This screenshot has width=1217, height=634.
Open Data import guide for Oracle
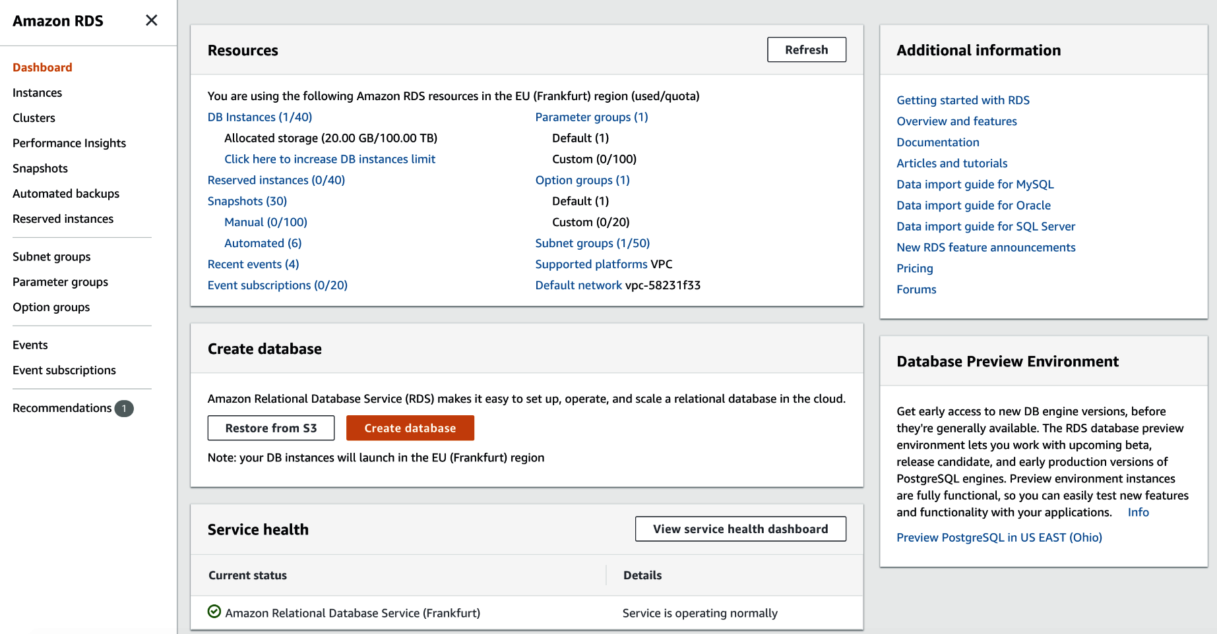(973, 206)
